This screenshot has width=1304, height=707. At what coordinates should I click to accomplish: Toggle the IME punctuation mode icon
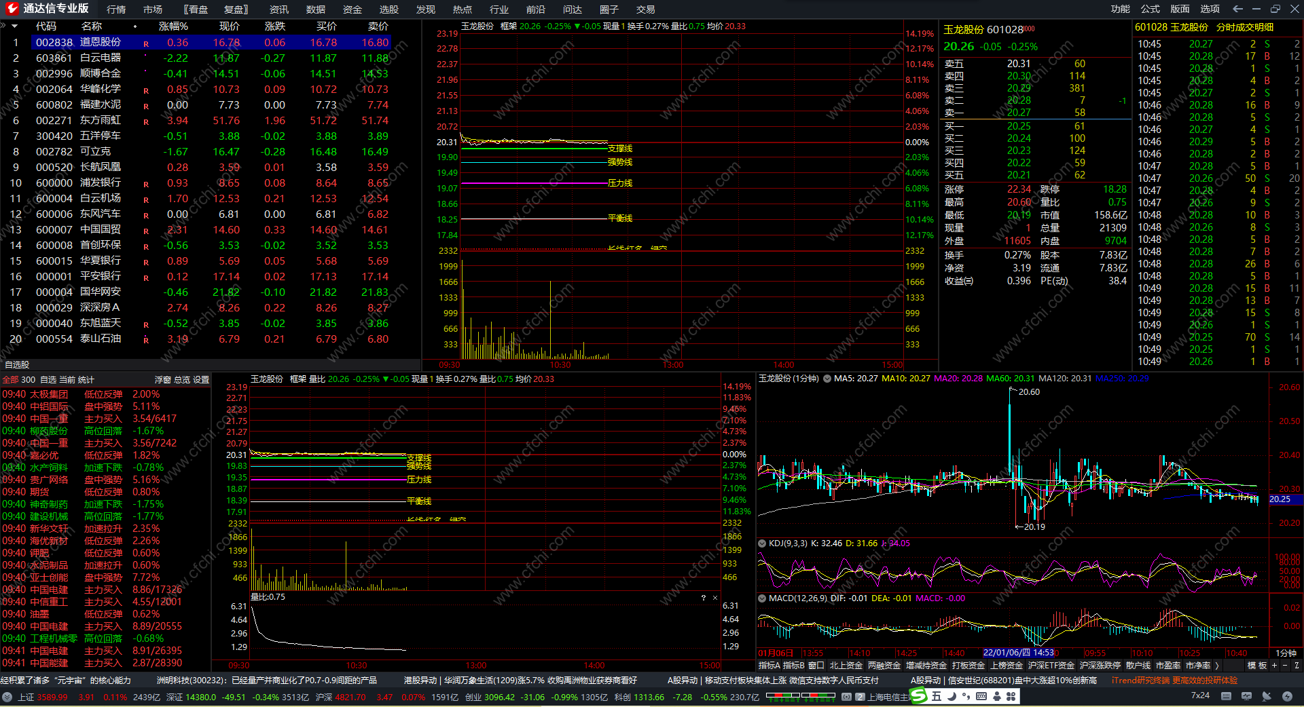(x=966, y=696)
